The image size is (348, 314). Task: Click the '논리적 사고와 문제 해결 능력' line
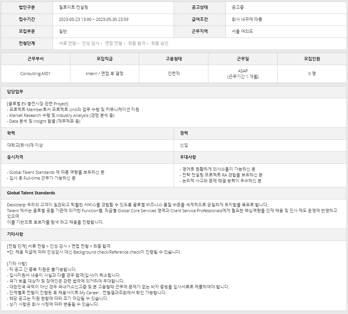(221, 181)
